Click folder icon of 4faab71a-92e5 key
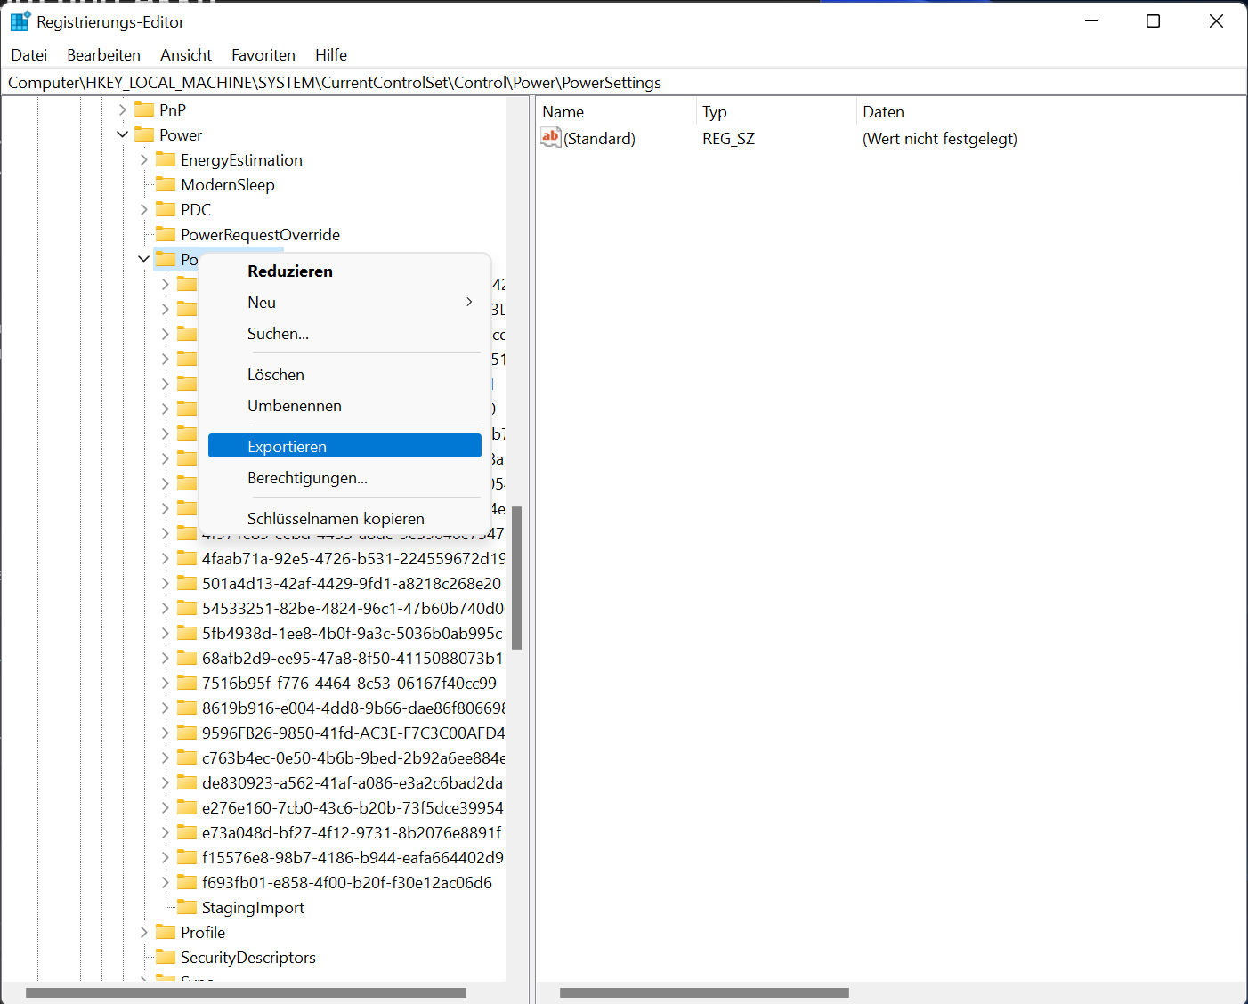1248x1004 pixels. click(x=187, y=558)
